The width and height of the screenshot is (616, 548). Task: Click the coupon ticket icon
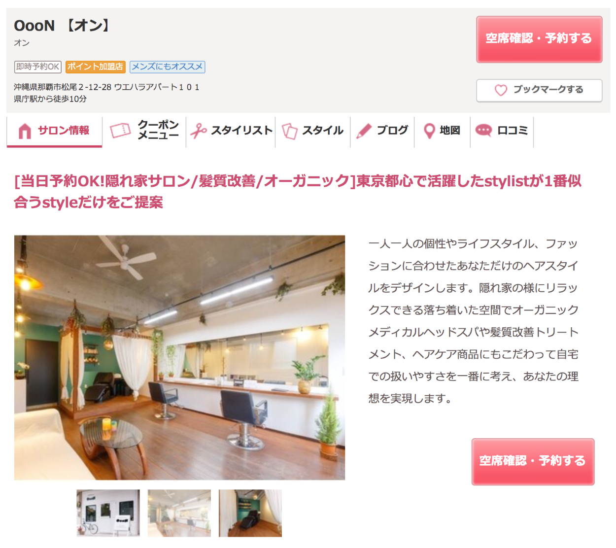tap(120, 130)
